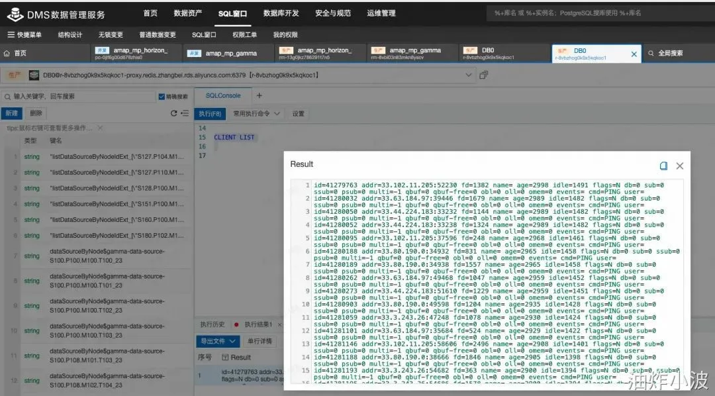Switch to the inactive DB0 tab

click(504, 54)
